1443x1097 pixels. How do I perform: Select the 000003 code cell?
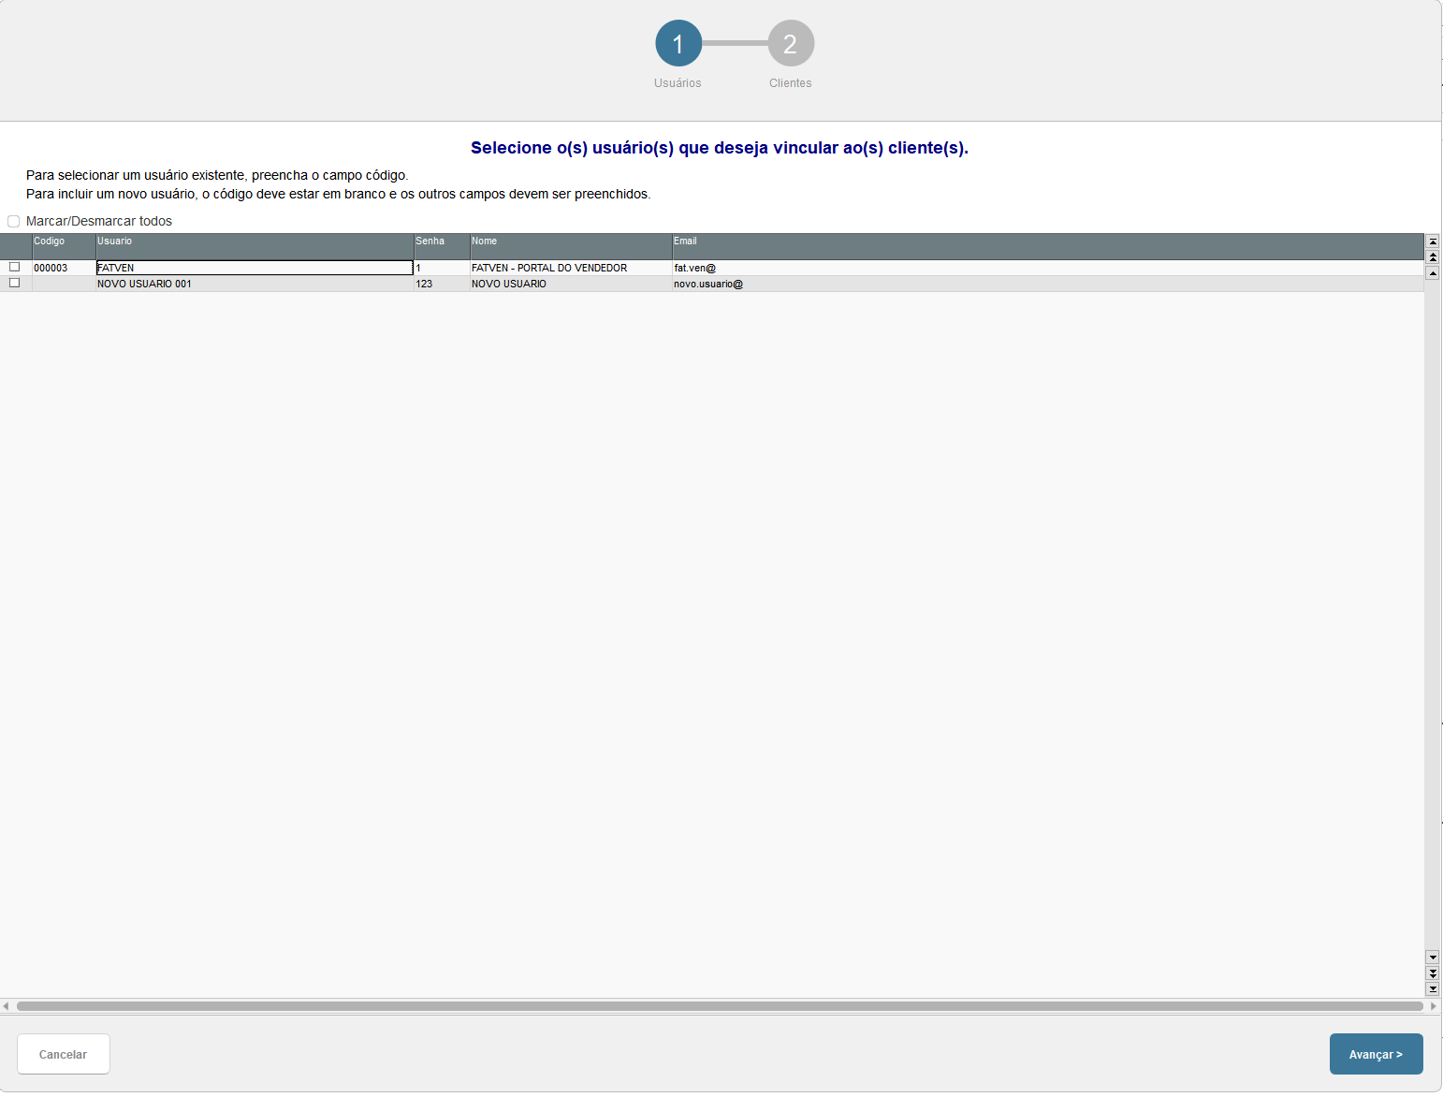click(64, 268)
